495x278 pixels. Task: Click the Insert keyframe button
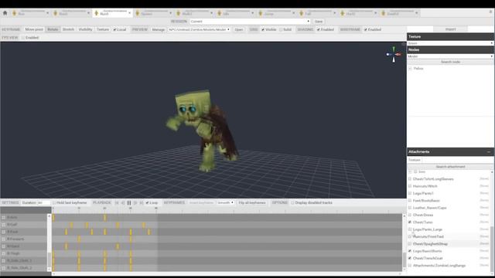tap(201, 202)
